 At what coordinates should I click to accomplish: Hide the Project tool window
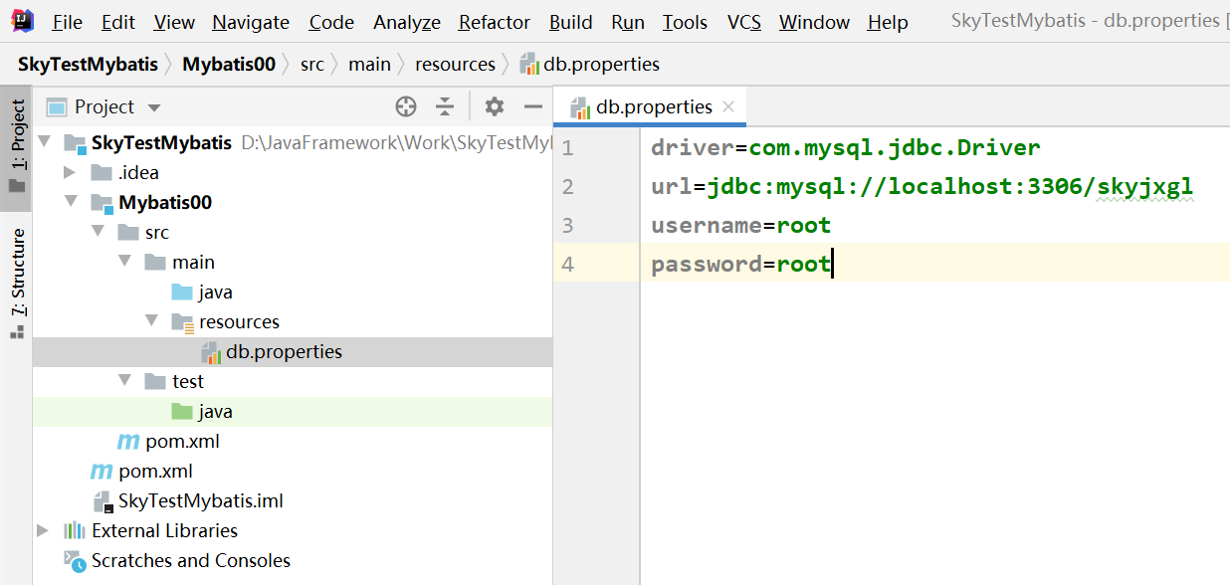click(533, 106)
